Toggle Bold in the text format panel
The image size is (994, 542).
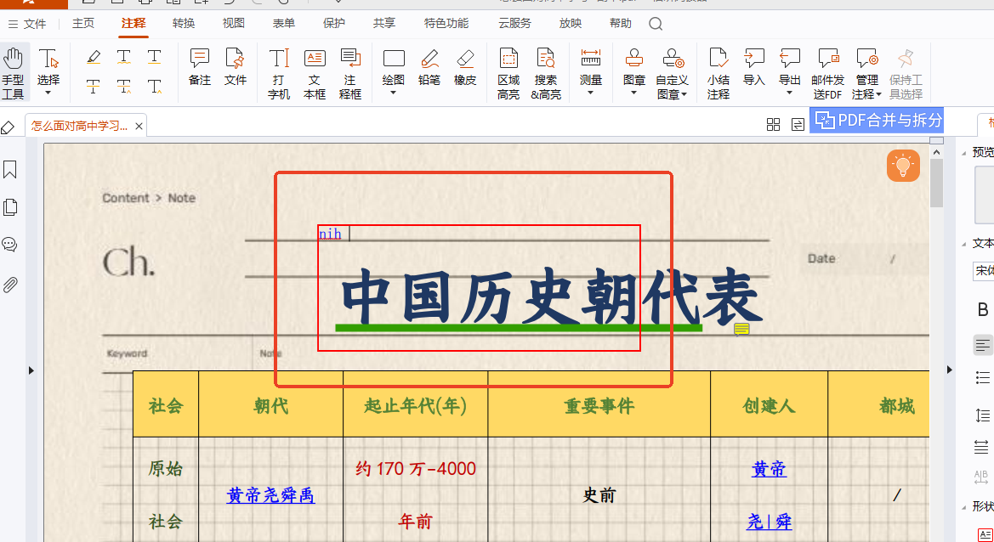coord(983,309)
